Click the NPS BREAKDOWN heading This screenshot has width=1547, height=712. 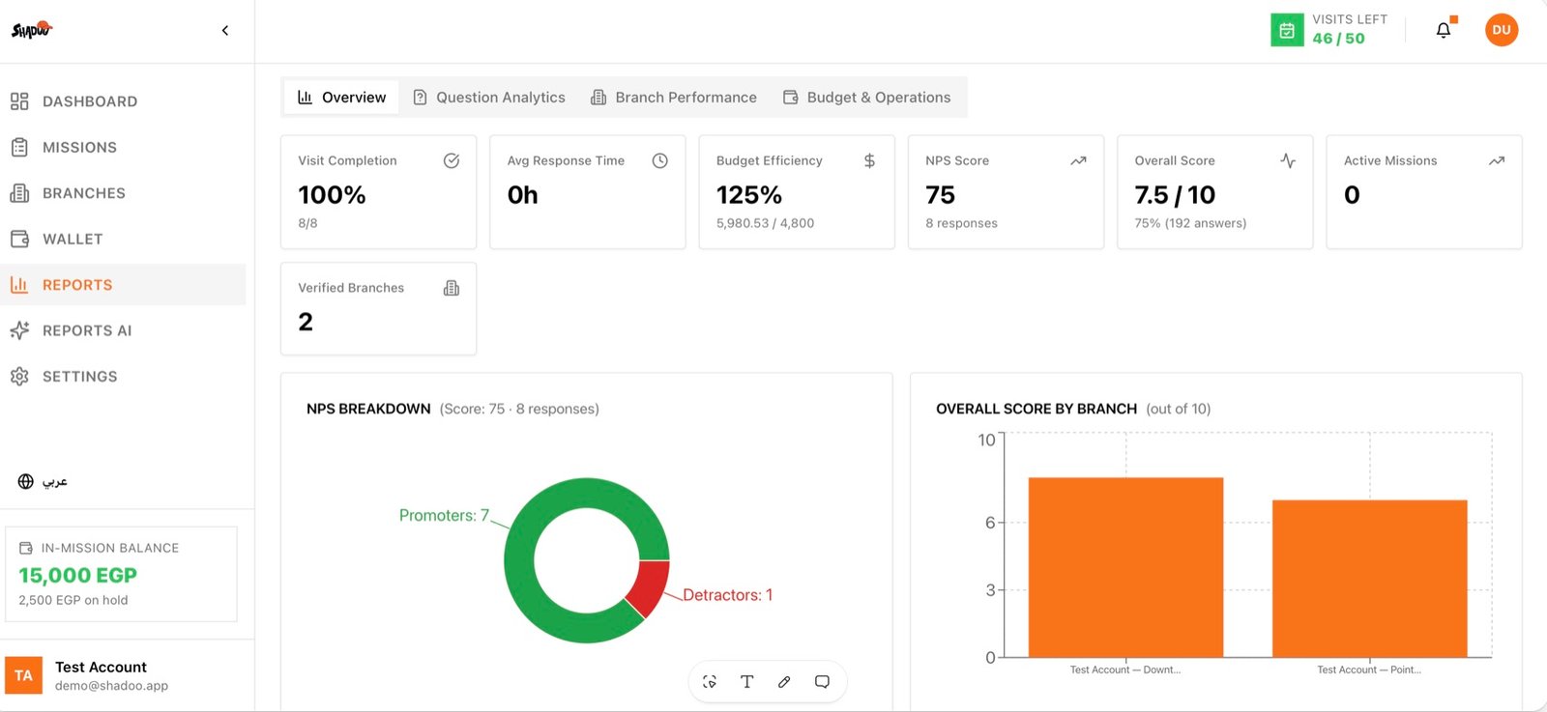(x=368, y=409)
